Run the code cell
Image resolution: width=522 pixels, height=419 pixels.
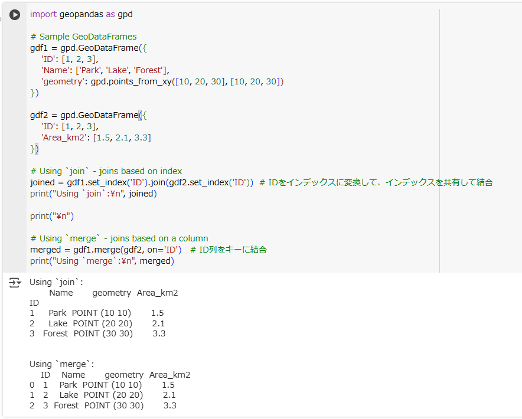(x=15, y=15)
